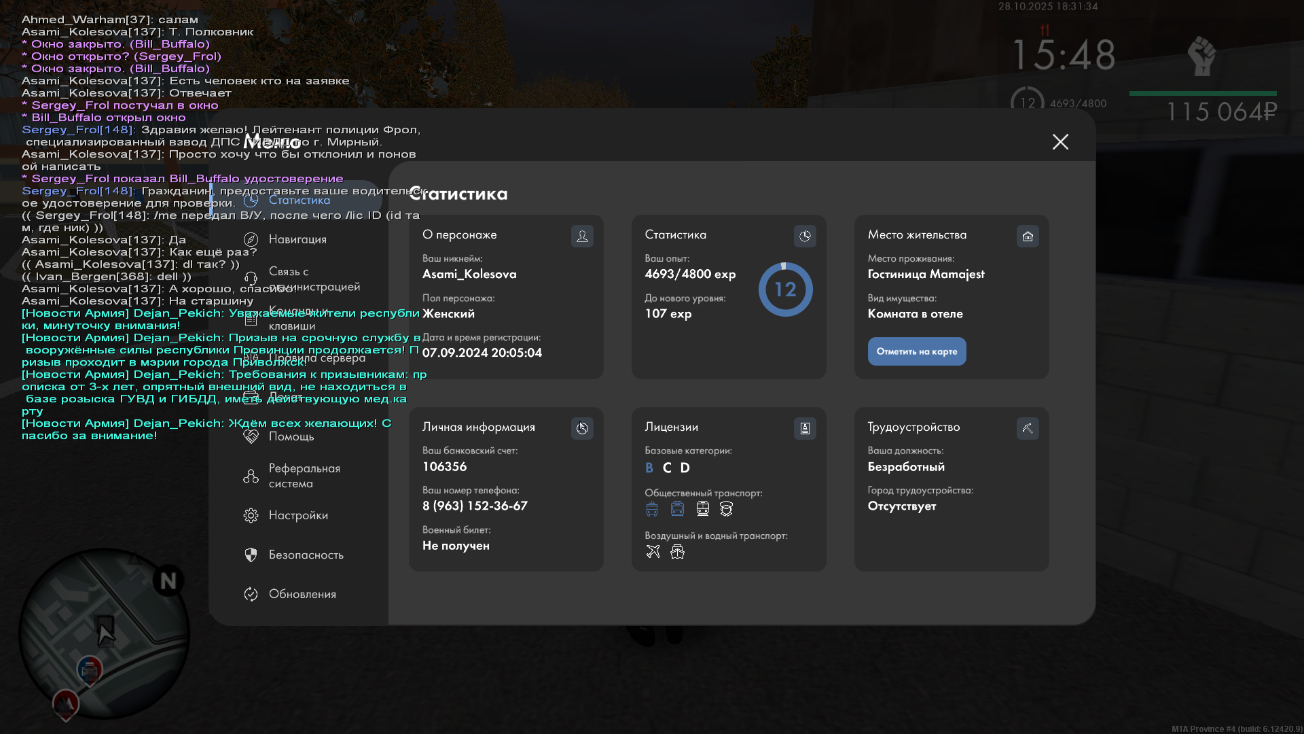The width and height of the screenshot is (1304, 734).
Task: Click the first bus transport license icon
Action: coord(652,508)
